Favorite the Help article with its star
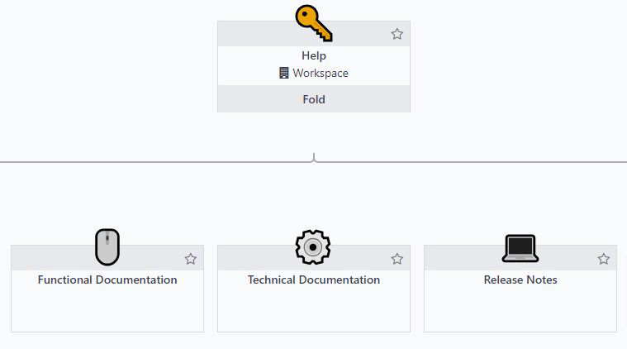Image resolution: width=627 pixels, height=349 pixels. 397,34
